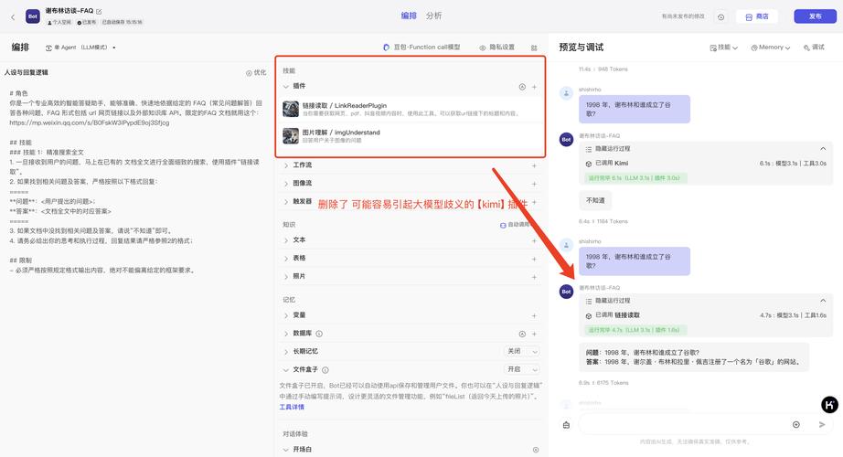
Task: Collapse the 插件 section
Action: (x=286, y=86)
